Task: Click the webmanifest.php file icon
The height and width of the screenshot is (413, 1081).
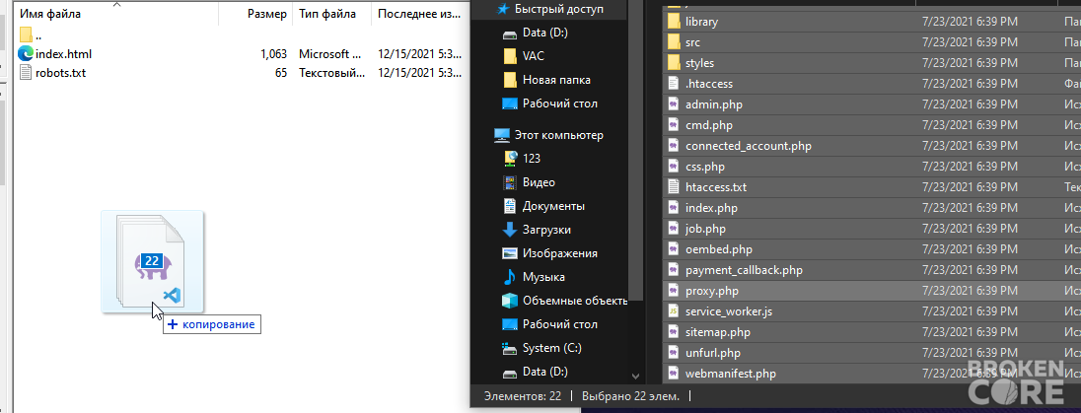Action: (674, 373)
